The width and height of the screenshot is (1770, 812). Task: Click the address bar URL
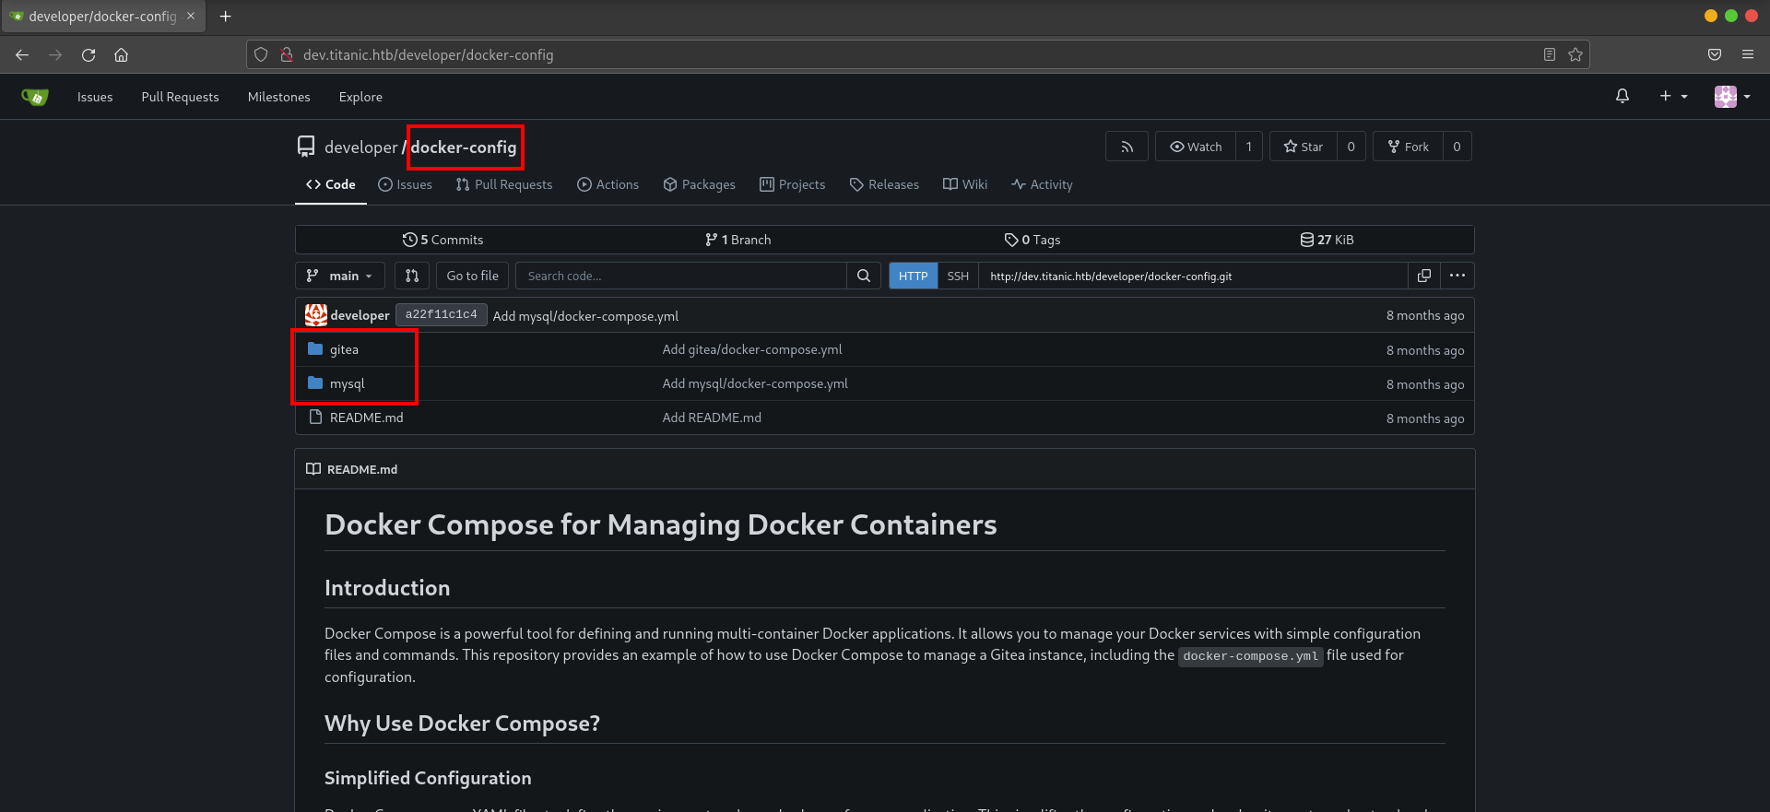coord(429,54)
